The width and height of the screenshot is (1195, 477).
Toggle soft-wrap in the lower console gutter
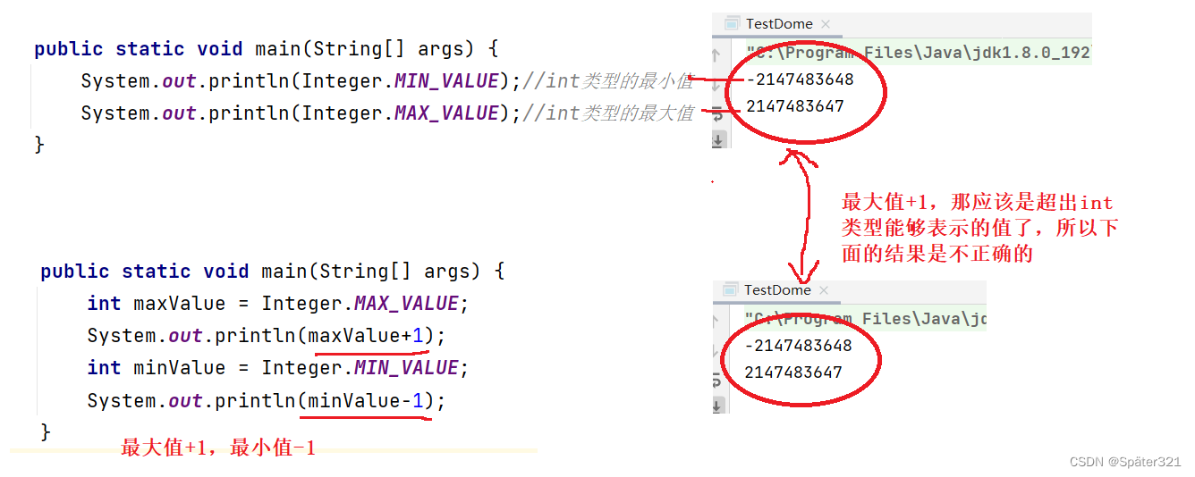point(717,379)
